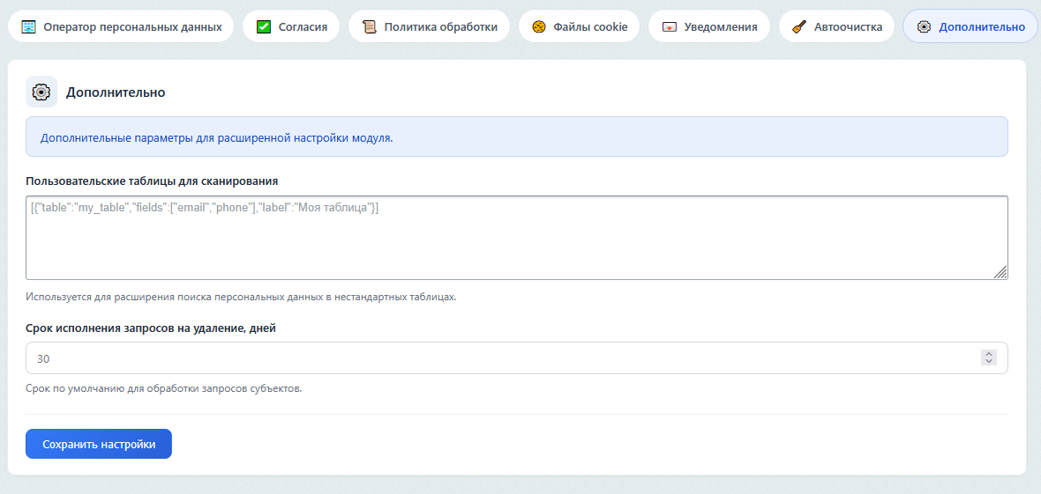Click the broom icon on Автоочистка
1041x494 pixels.
(799, 26)
